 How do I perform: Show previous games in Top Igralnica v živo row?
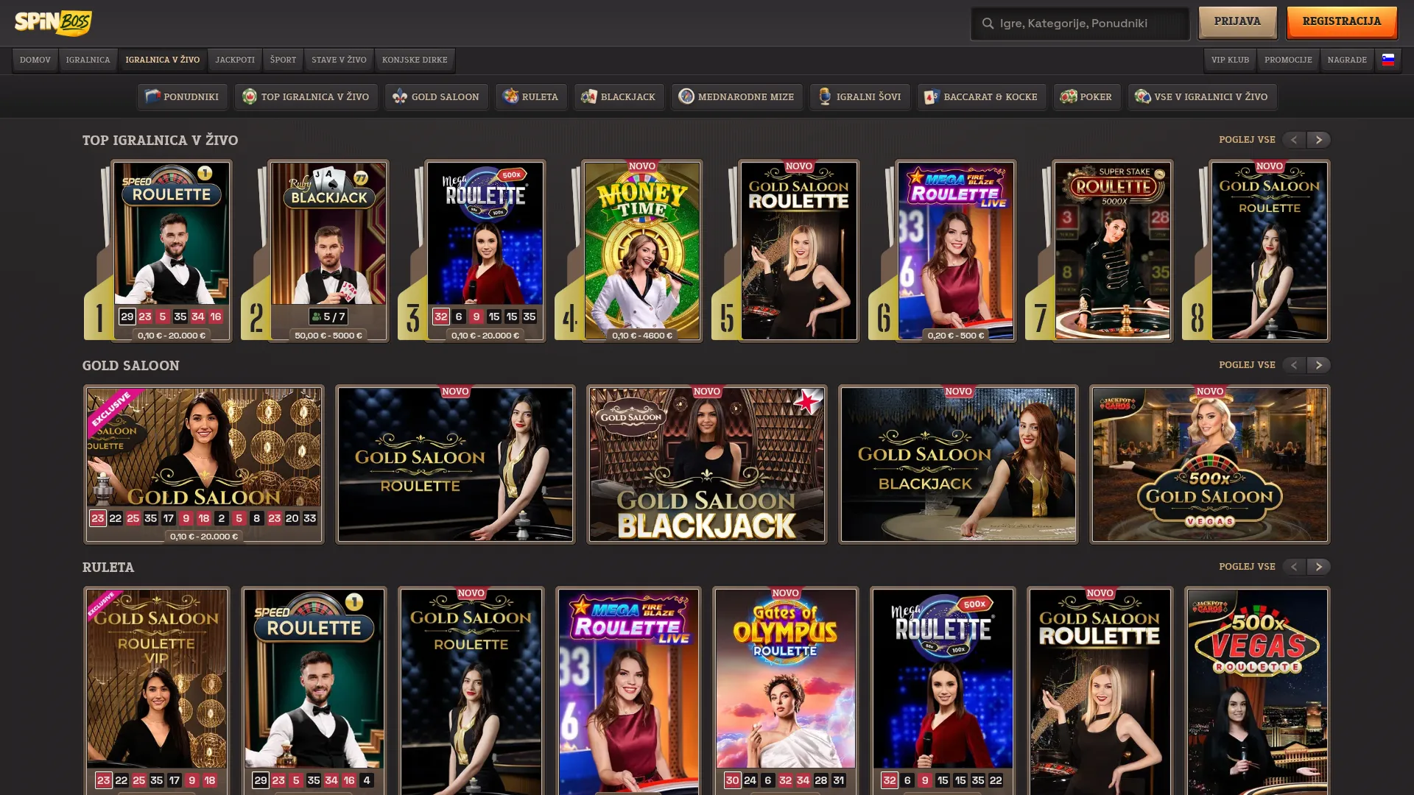click(x=1294, y=140)
